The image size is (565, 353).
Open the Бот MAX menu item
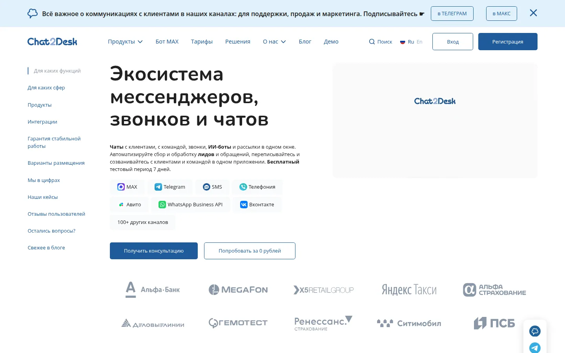(167, 42)
